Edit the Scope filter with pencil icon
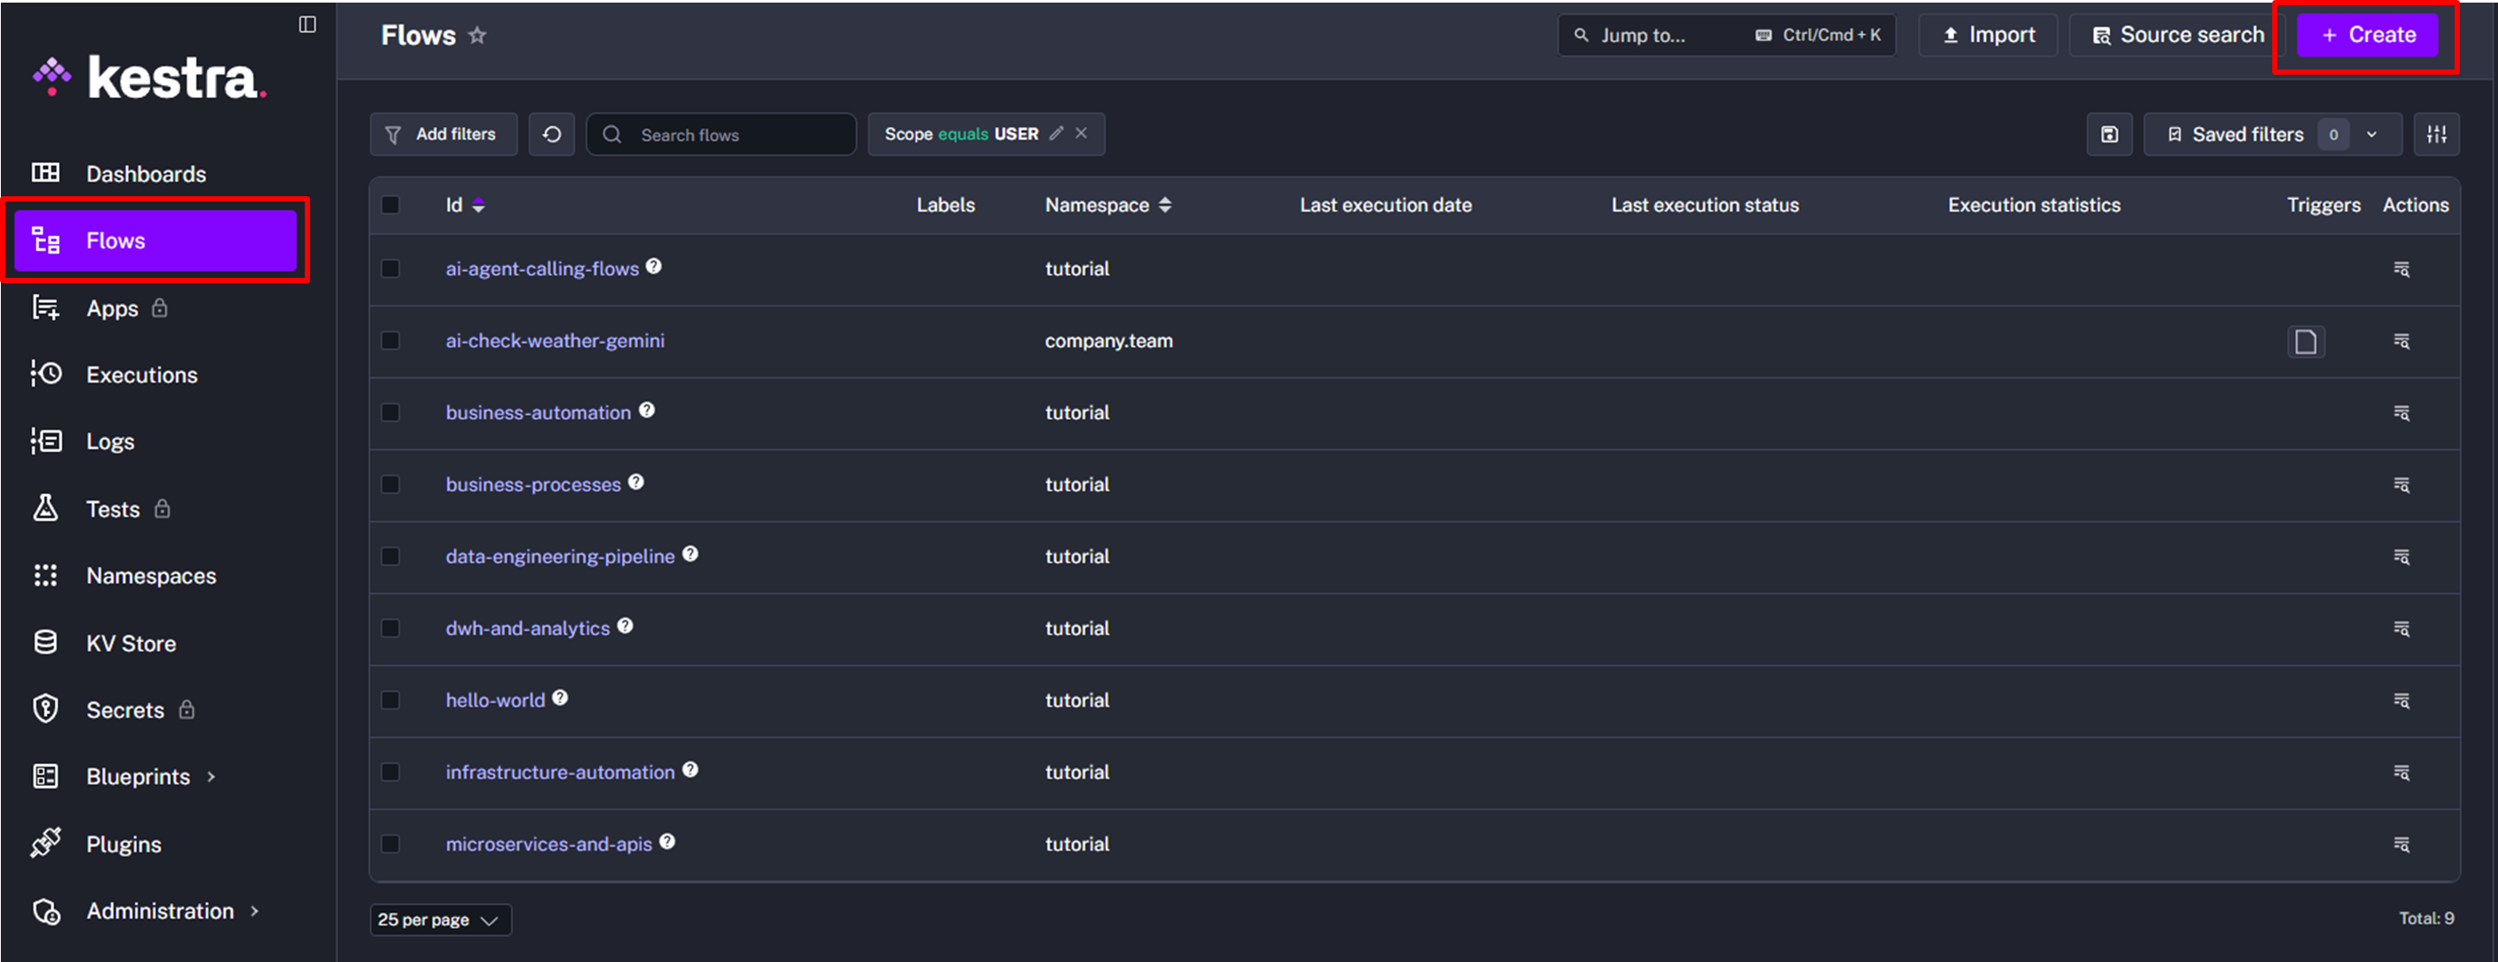Image resolution: width=2498 pixels, height=962 pixels. click(x=1057, y=134)
